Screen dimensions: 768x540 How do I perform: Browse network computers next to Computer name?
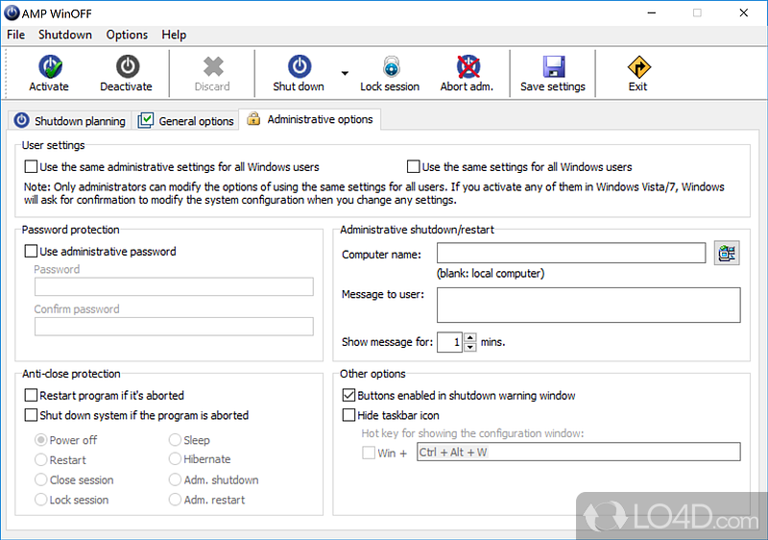(x=727, y=254)
